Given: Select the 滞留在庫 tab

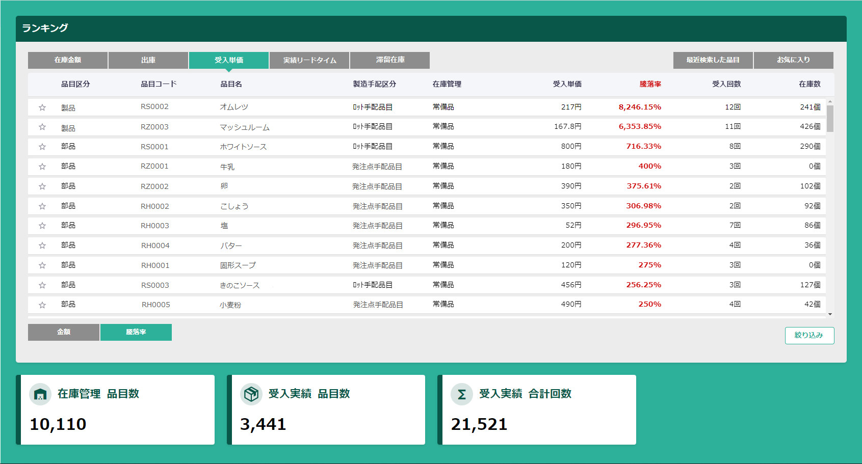Looking at the screenshot, I should [x=389, y=60].
